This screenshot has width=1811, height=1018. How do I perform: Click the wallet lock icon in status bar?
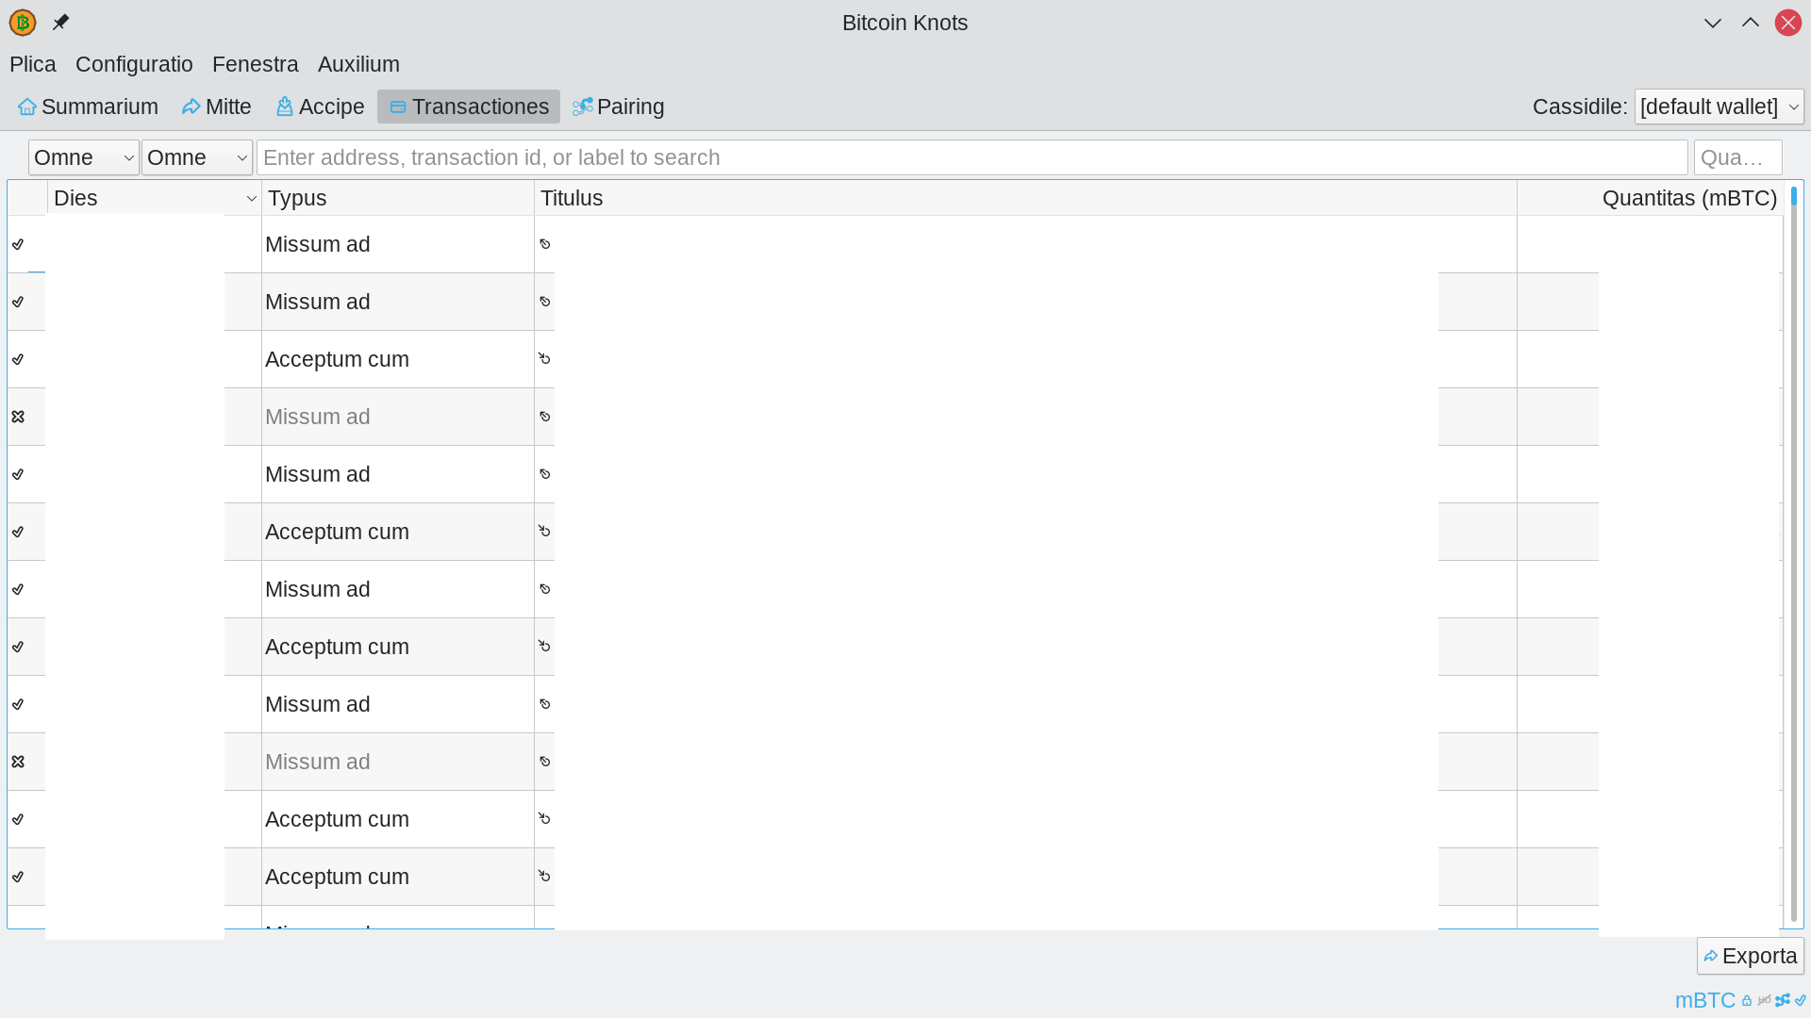1747,1001
